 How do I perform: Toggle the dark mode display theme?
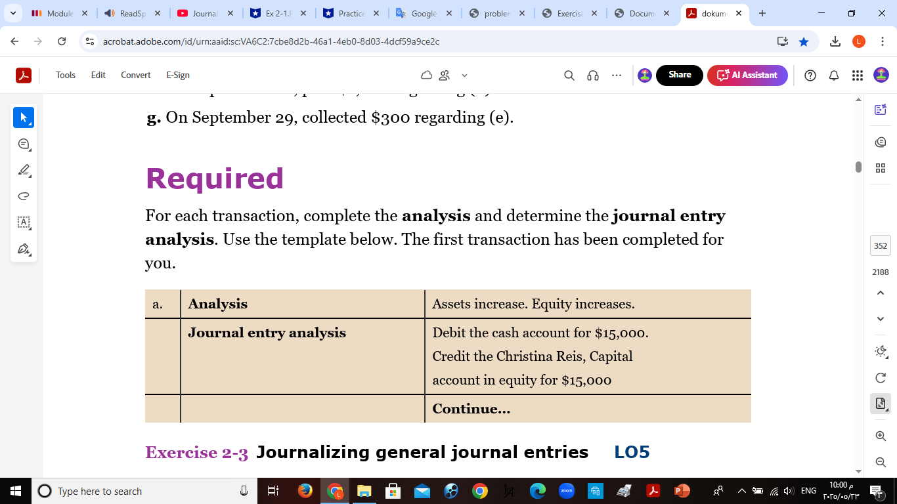click(881, 352)
